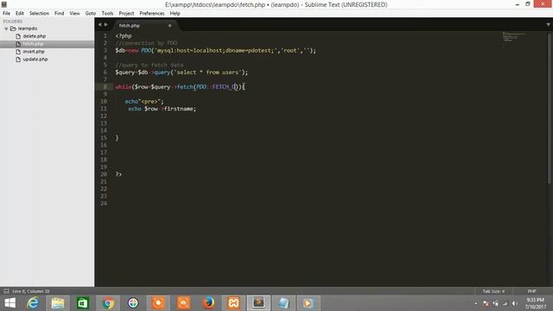Click line number 8 in the gutter
The height and width of the screenshot is (311, 553).
pyautogui.click(x=105, y=86)
